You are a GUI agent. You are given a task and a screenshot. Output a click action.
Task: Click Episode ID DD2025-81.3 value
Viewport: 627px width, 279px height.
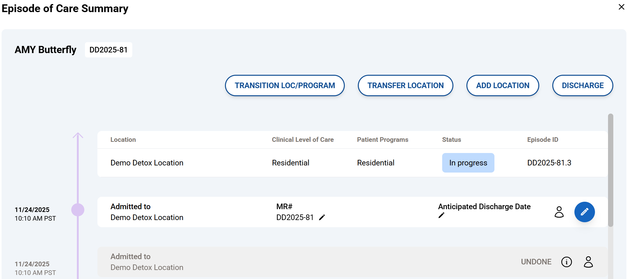point(549,163)
